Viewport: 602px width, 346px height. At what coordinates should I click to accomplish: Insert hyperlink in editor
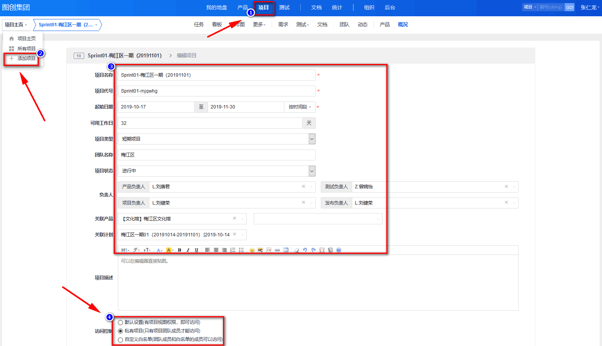pyautogui.click(x=277, y=250)
